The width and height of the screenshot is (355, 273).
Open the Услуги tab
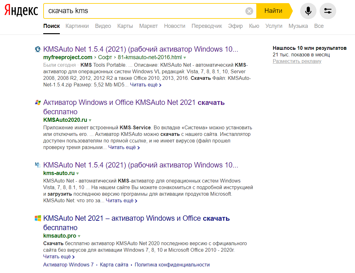coord(274,26)
